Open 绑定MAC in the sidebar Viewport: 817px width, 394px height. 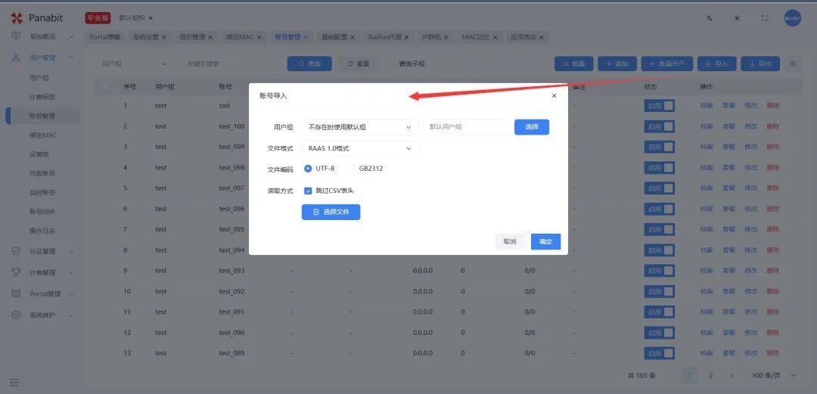43,135
